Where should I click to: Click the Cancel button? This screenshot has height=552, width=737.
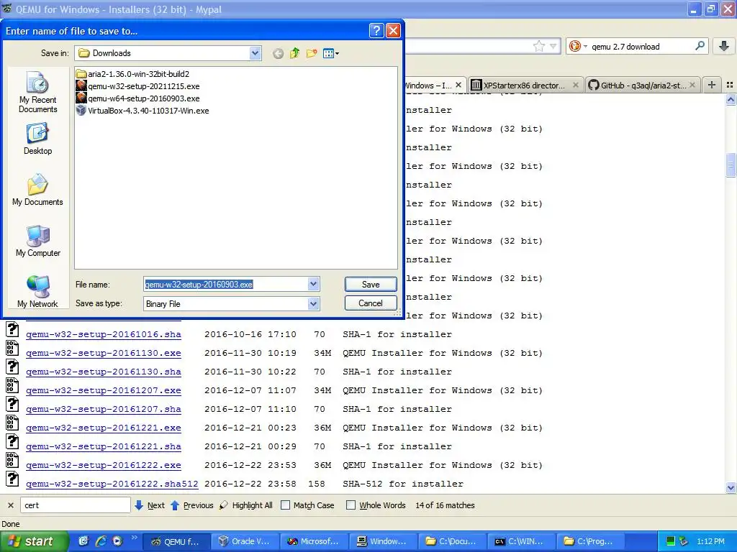pos(371,303)
